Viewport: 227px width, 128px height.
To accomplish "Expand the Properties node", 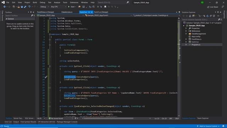I will tap(186, 28).
